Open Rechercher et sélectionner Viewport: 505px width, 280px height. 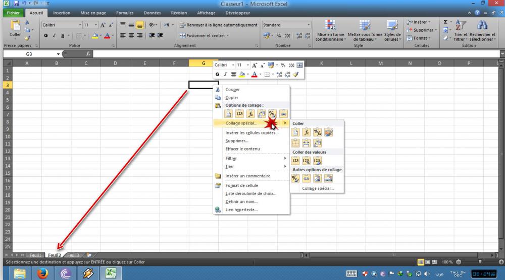(x=482, y=31)
